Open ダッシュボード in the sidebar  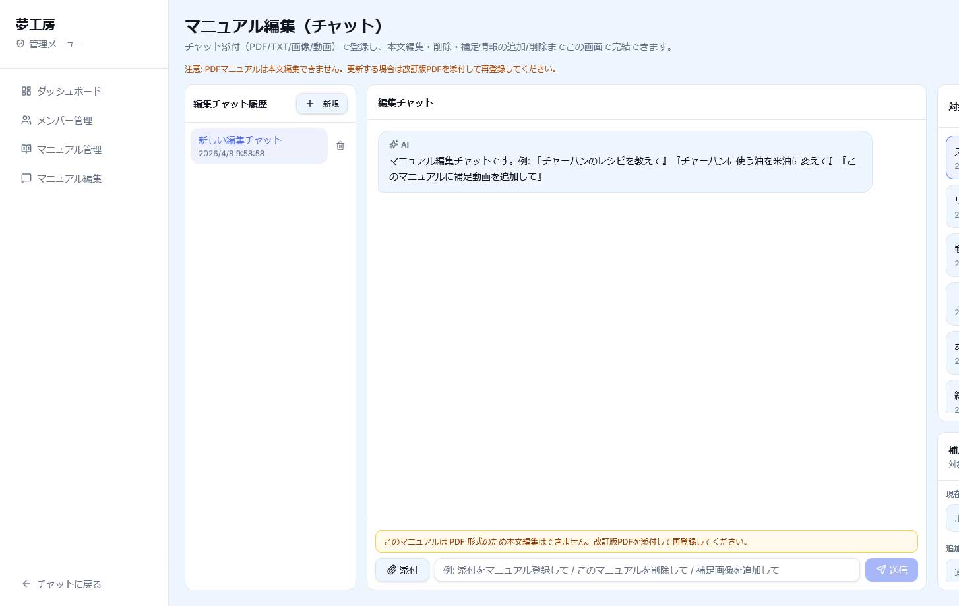pos(84,91)
